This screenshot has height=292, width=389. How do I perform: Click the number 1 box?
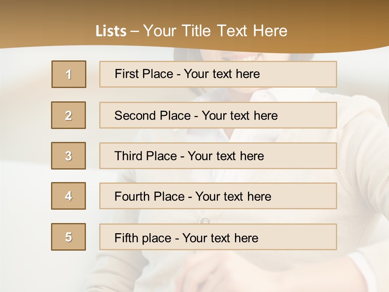tap(69, 74)
